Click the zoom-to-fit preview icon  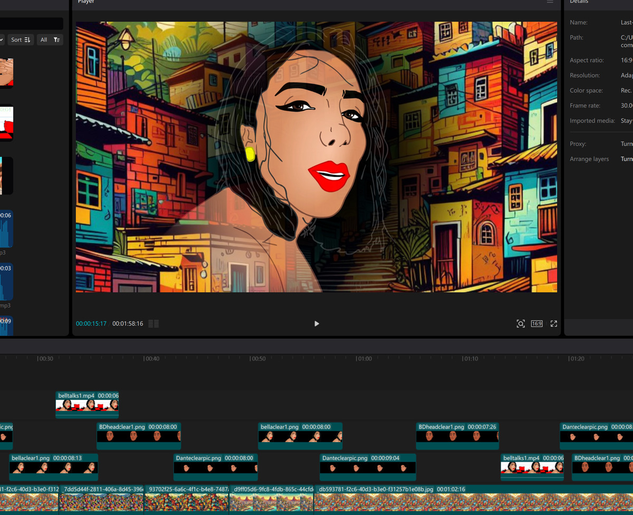click(x=521, y=323)
